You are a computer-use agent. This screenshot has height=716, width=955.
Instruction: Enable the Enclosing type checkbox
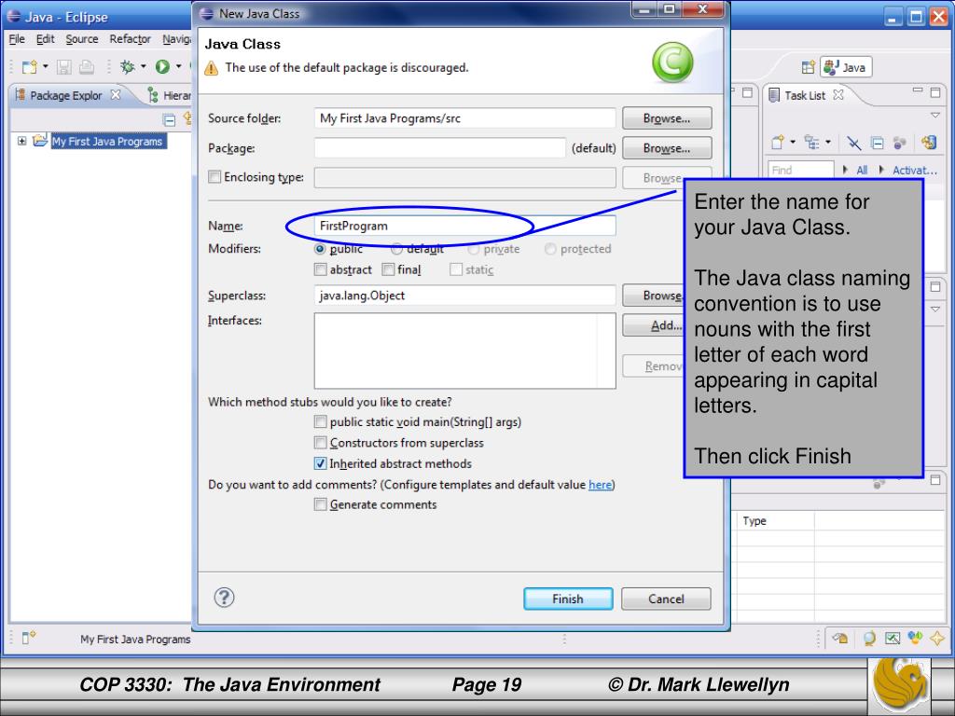[x=215, y=176]
